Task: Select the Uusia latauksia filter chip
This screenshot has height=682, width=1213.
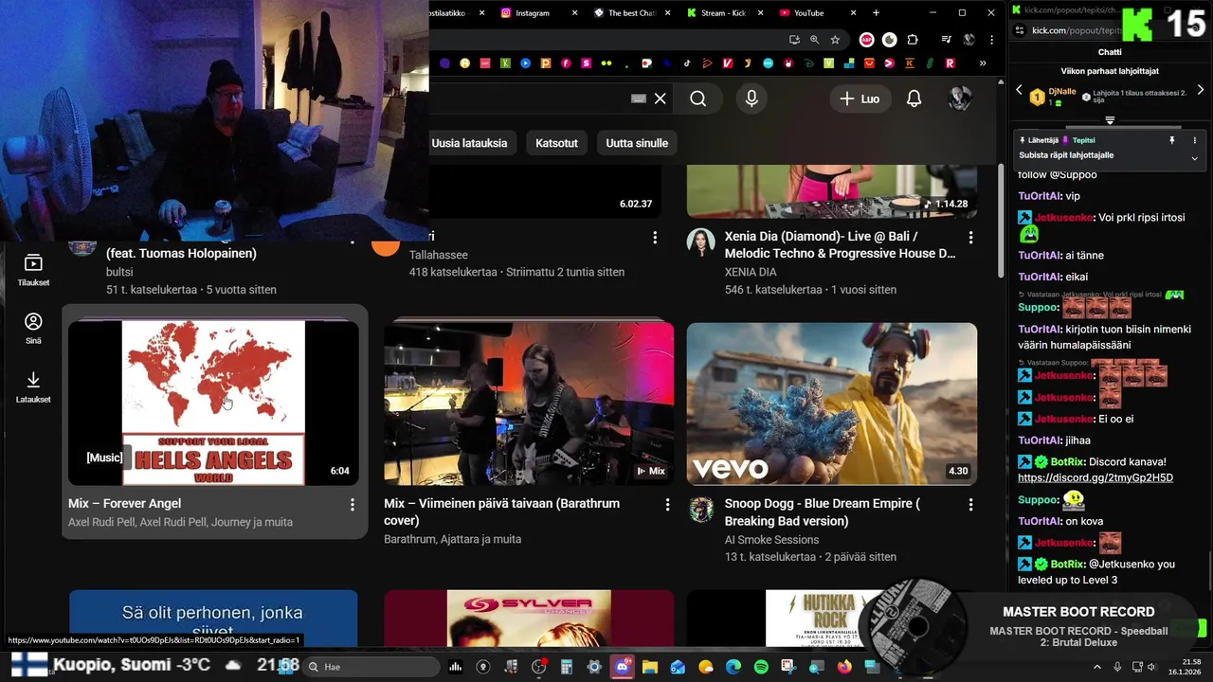Action: coord(469,143)
